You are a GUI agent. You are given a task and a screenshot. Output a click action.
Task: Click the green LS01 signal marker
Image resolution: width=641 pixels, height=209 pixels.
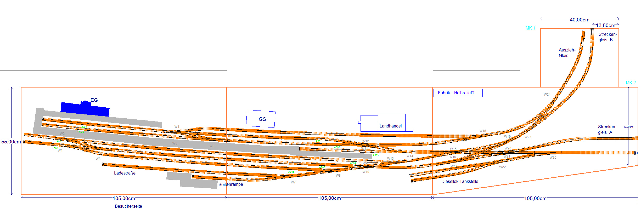click(55, 148)
